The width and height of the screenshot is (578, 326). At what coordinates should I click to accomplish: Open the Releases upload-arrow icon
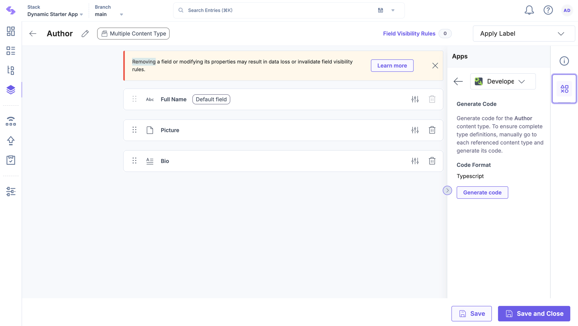click(11, 140)
